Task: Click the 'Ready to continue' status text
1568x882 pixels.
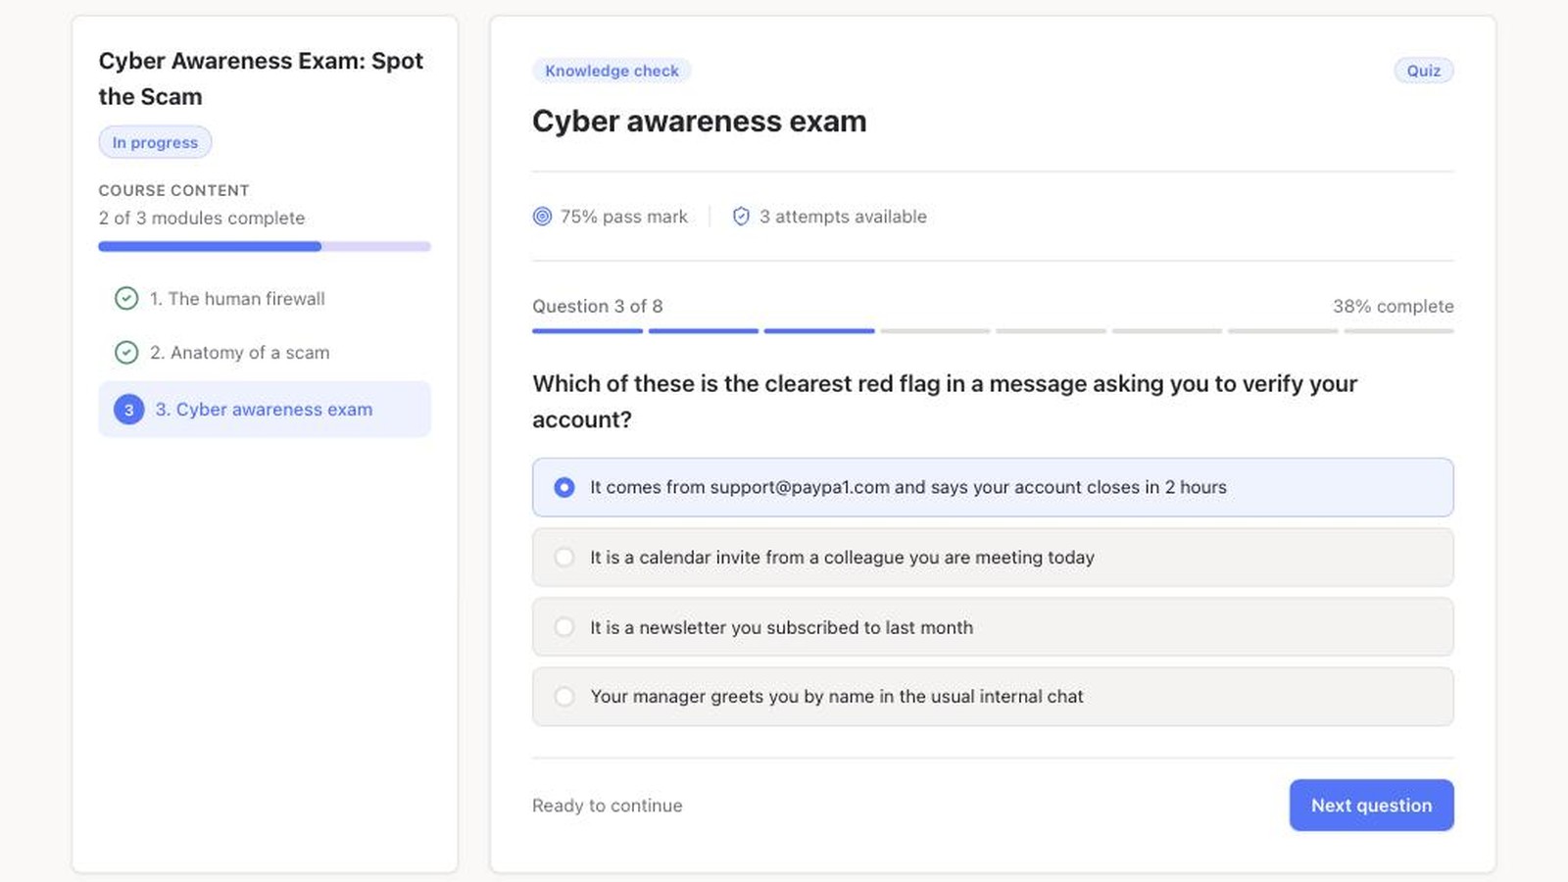Action: (608, 806)
